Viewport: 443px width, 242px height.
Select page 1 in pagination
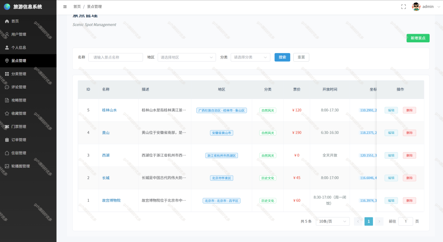[369, 221]
